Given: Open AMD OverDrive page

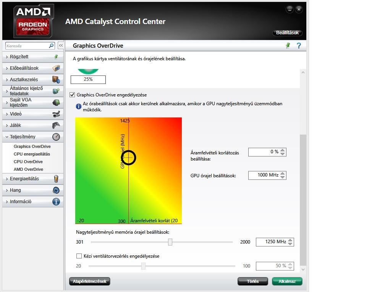Looking at the screenshot, I should pos(29,169).
